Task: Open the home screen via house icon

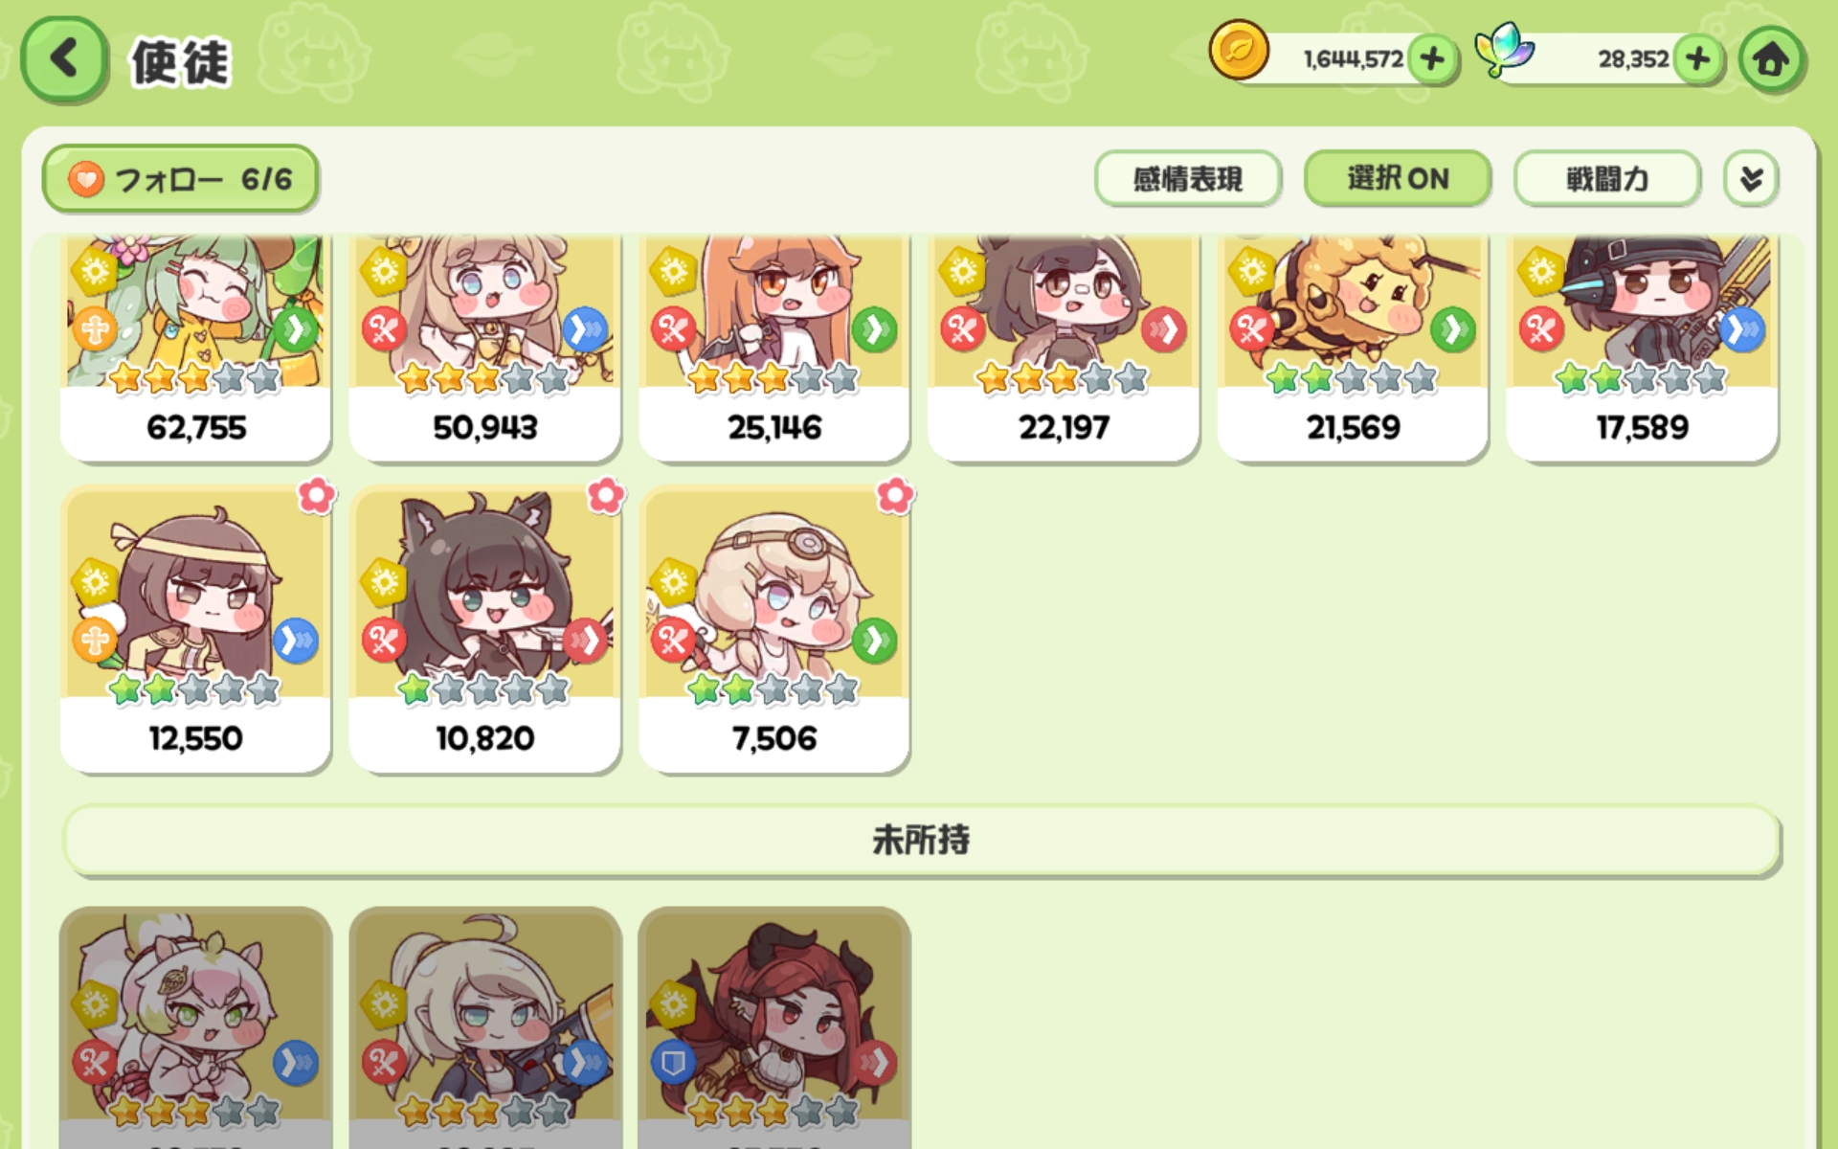Action: tap(1772, 59)
